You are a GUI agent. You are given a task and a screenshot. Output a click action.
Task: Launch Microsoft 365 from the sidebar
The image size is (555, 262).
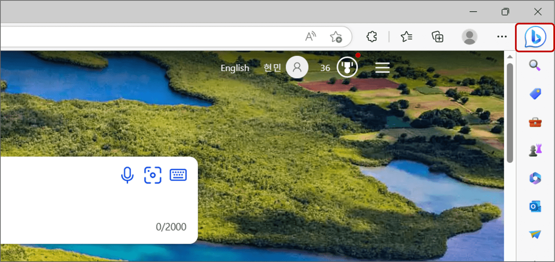coord(535,178)
